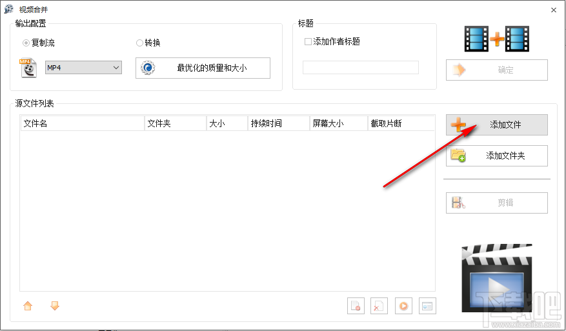Click the 视频合并 title bar app icon
Viewport: 566px width, 331px height.
point(8,10)
